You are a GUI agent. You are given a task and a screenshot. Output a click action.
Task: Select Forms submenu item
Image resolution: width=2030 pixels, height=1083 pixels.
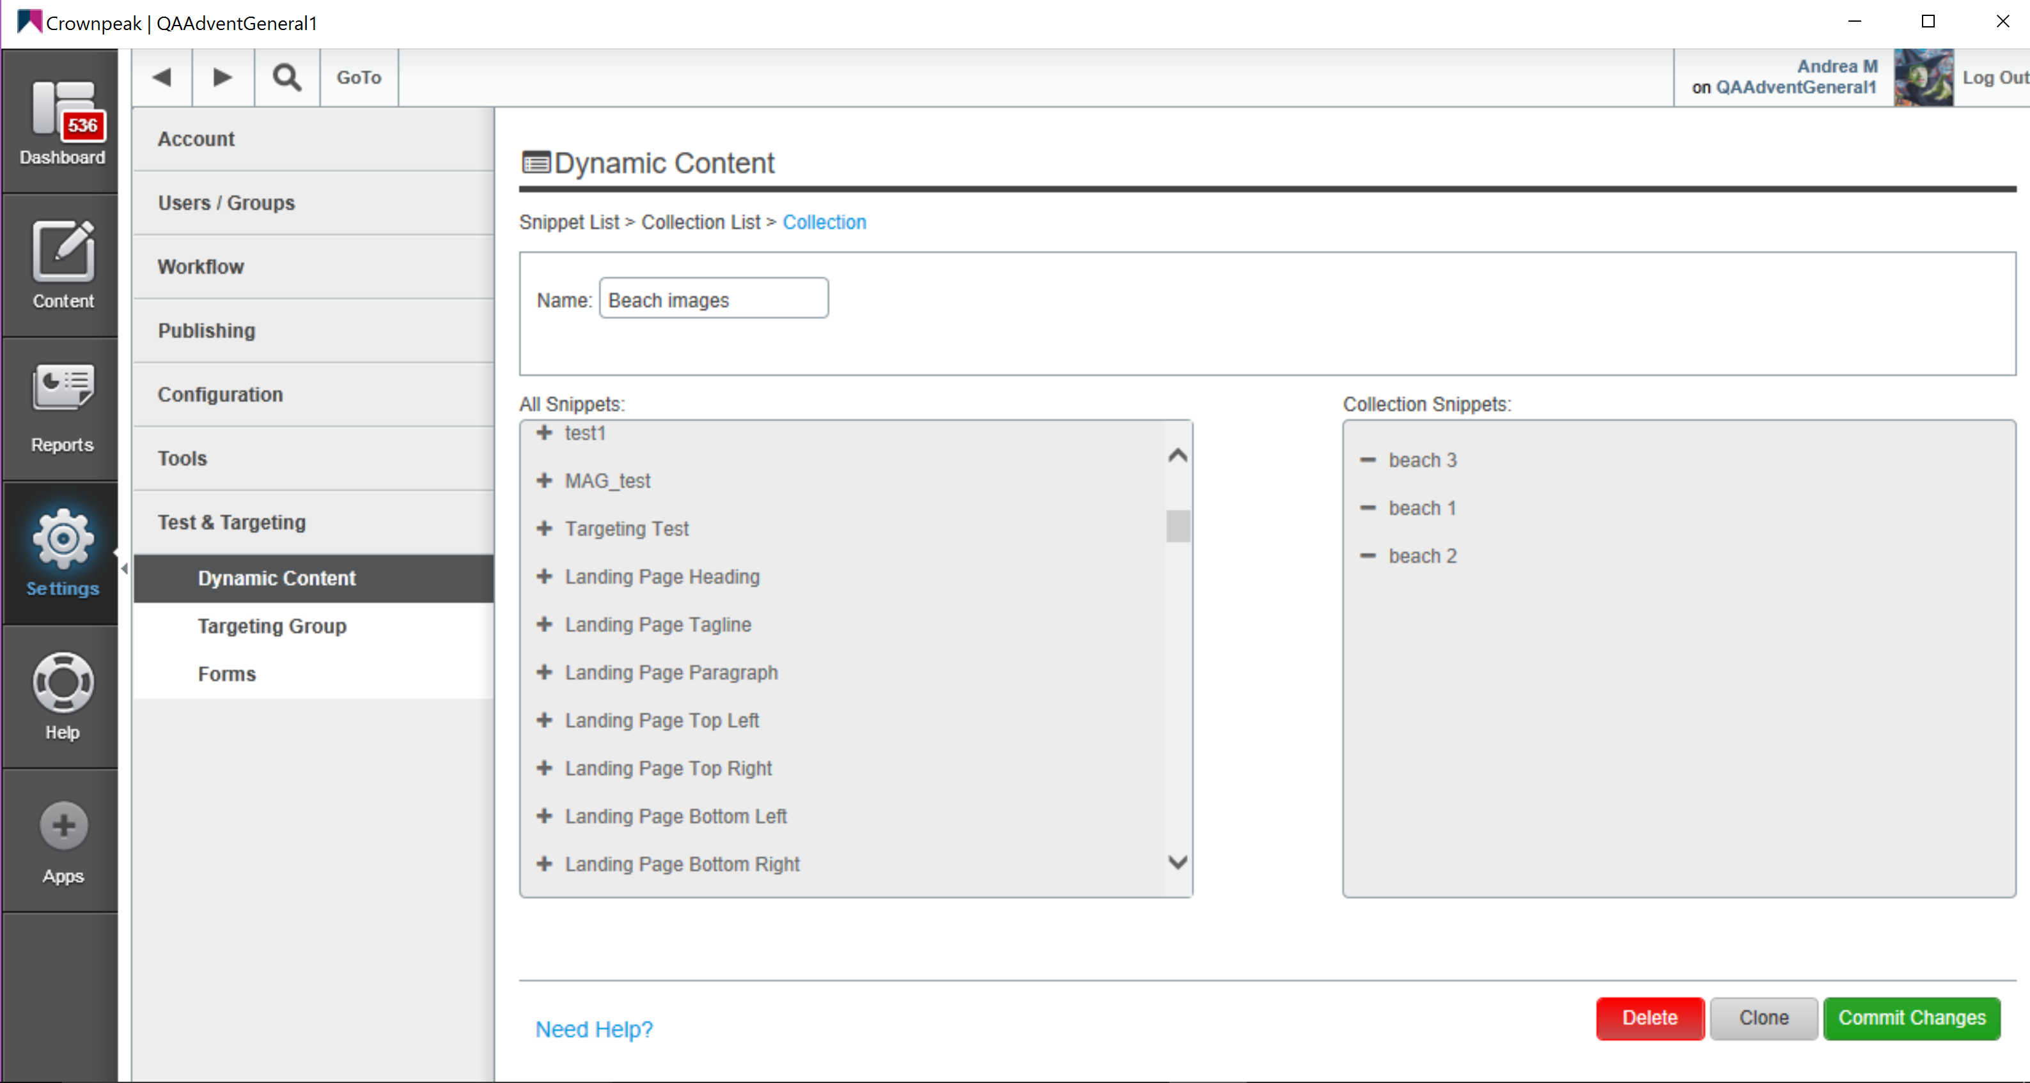pos(314,674)
